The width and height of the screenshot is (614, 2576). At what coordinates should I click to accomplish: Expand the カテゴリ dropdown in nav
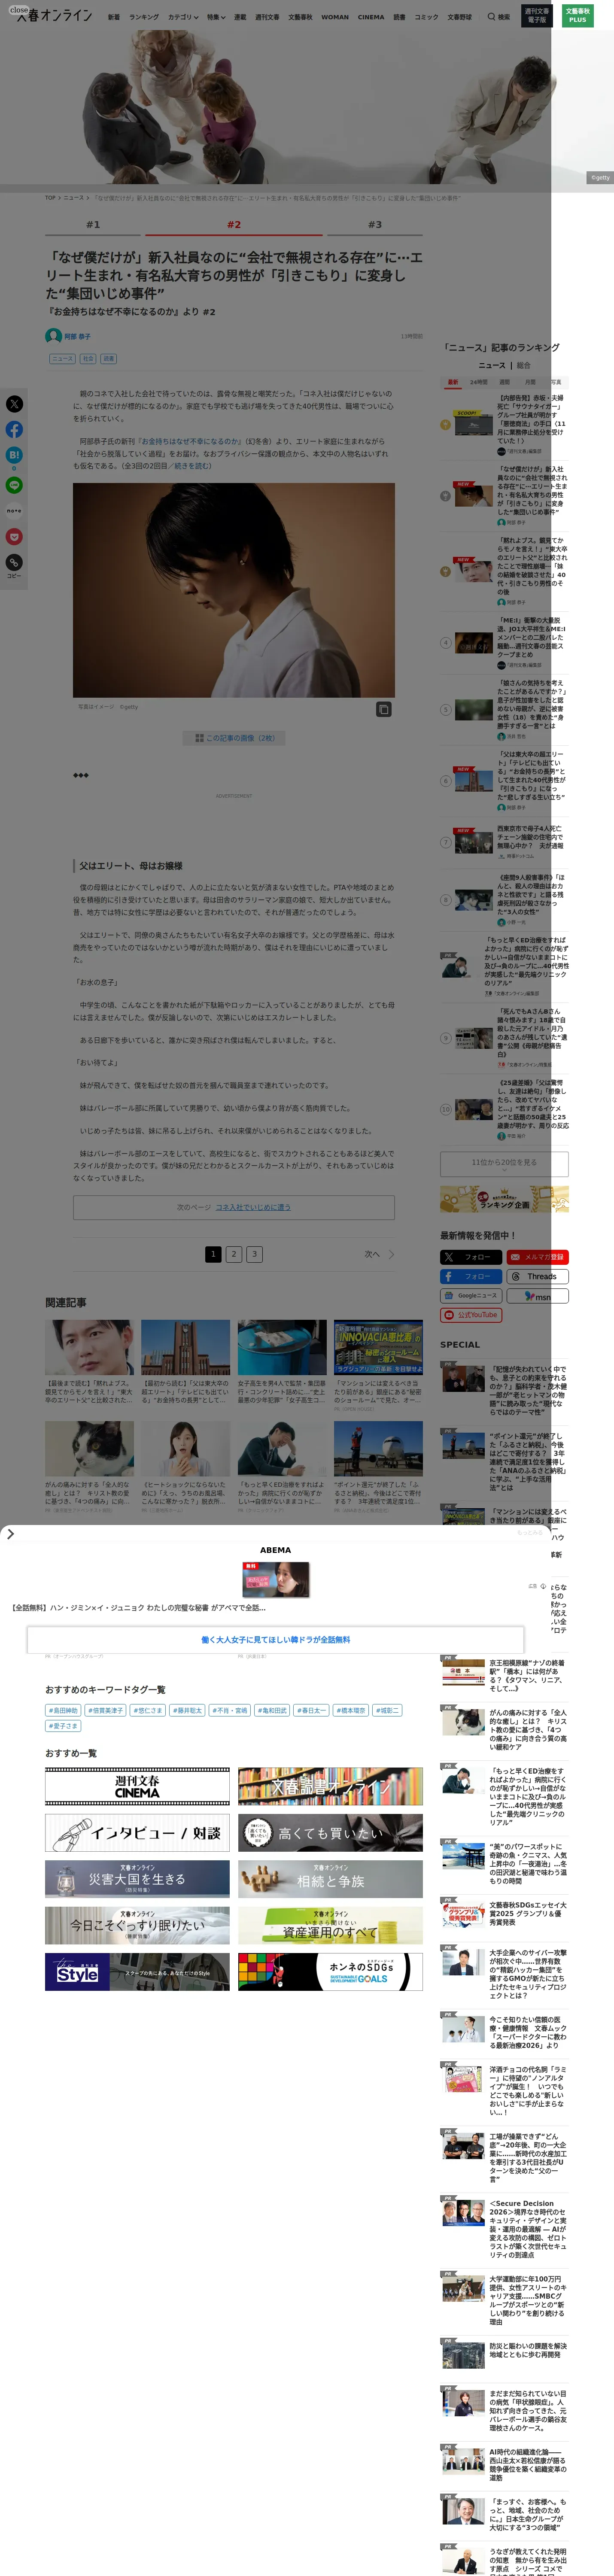(182, 17)
